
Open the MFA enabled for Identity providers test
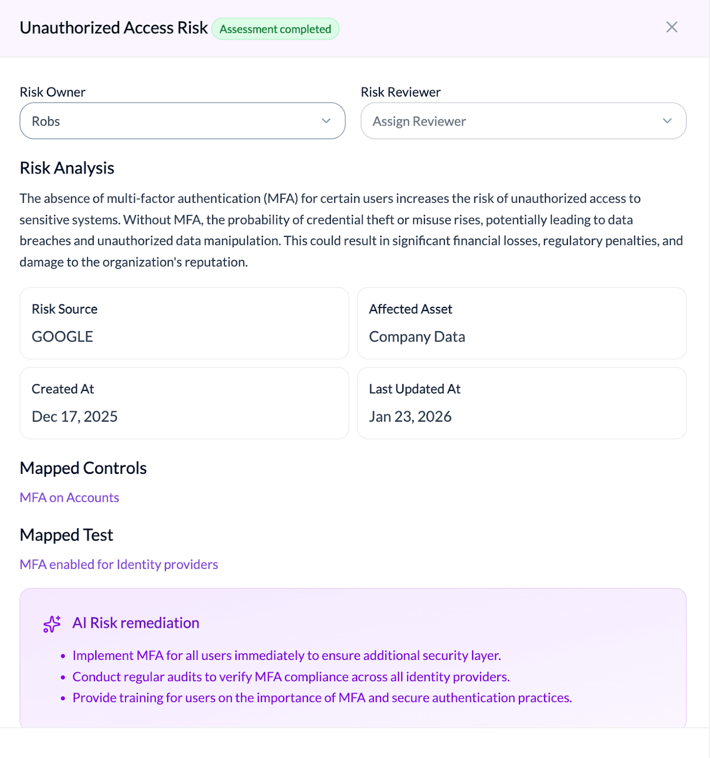point(119,564)
